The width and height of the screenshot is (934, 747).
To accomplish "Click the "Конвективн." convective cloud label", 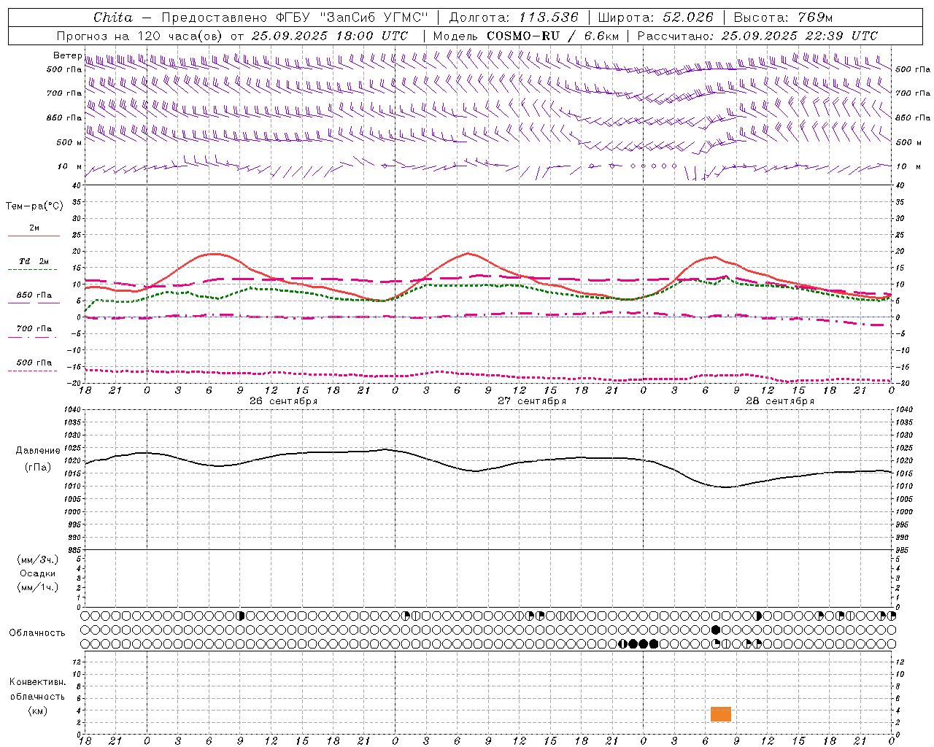I will 37,682.
